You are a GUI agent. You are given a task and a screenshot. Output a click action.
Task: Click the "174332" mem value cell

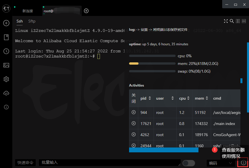coord(201,124)
